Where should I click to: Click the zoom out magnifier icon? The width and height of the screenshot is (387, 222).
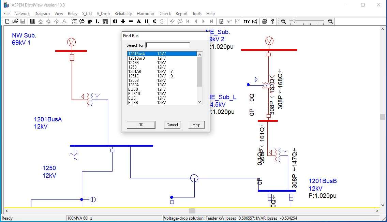[x=330, y=21]
